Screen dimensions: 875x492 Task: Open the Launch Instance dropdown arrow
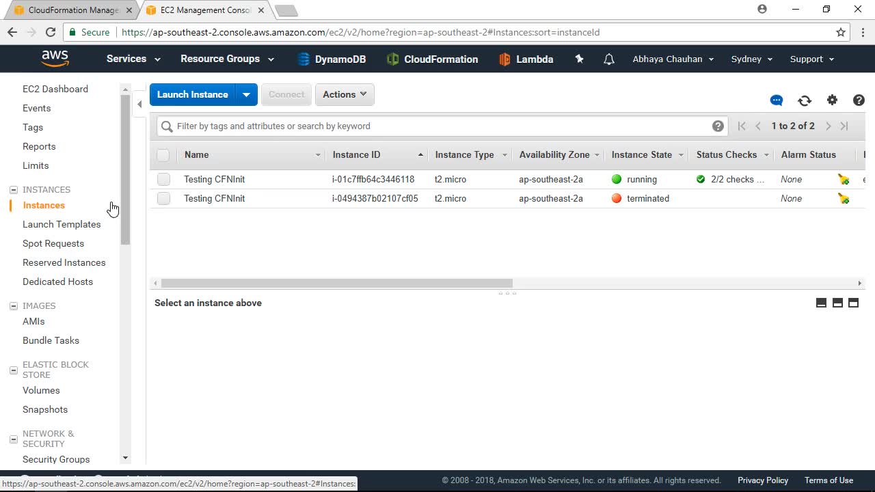246,94
